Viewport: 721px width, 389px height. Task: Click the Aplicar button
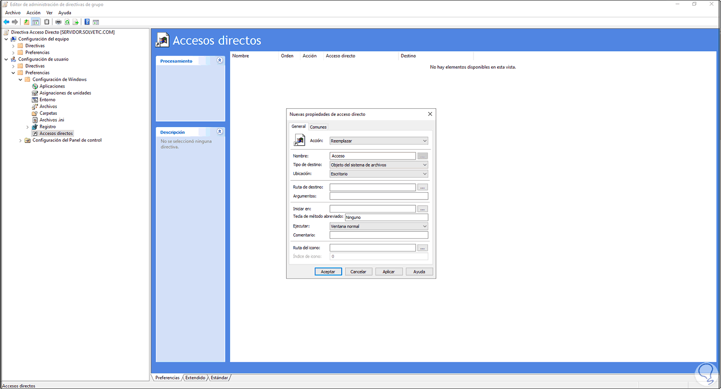[389, 272]
